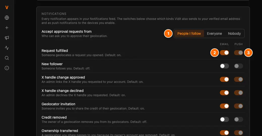
Task: Click the 'EMAIL' column header
Action: (224, 44)
